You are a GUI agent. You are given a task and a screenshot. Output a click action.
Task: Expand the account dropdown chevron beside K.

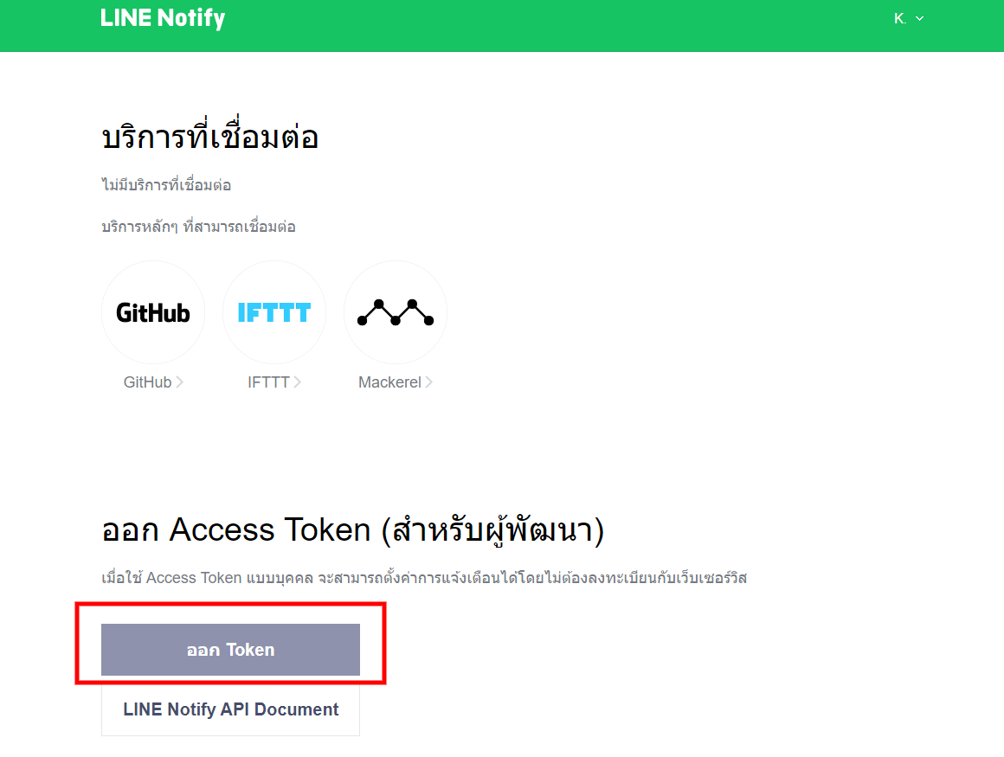click(x=919, y=18)
